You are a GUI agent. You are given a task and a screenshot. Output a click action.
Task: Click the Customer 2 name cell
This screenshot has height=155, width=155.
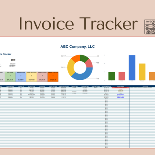pos(10,89)
